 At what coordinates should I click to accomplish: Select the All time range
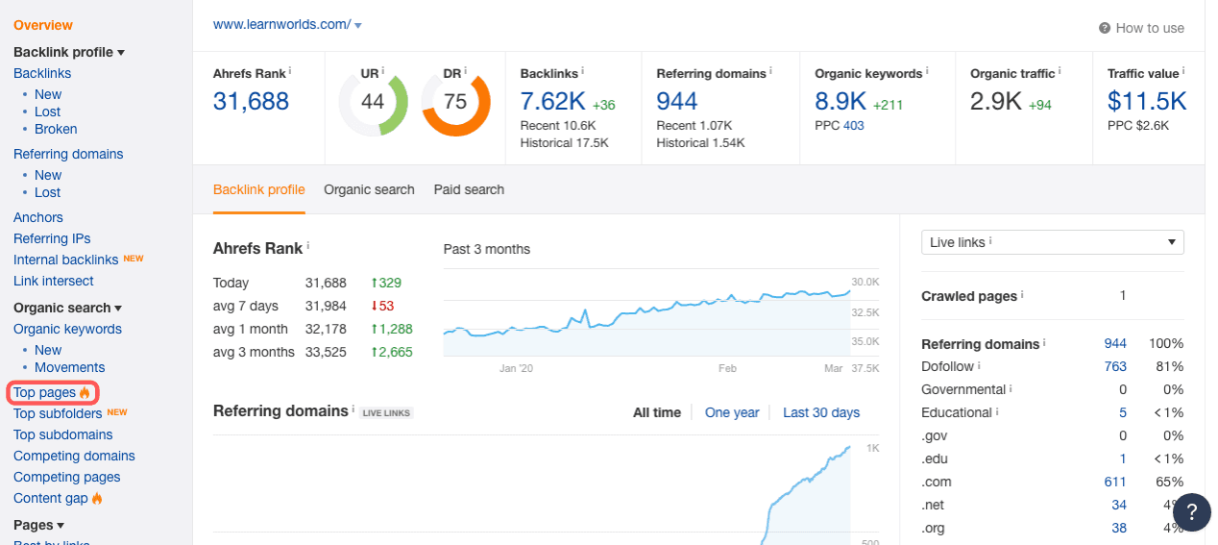pos(656,412)
